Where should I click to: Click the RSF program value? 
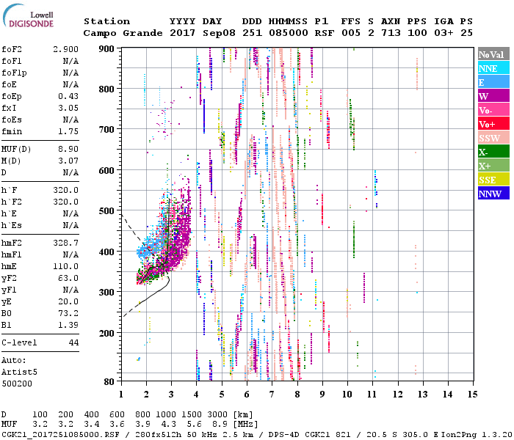pos(325,33)
